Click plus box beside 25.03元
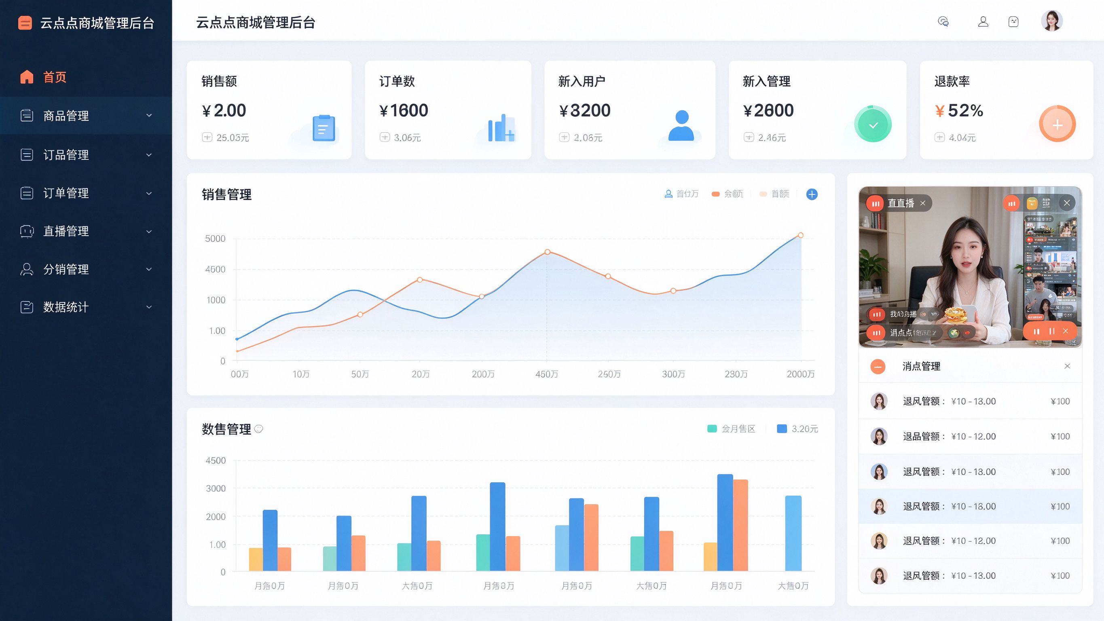Image resolution: width=1104 pixels, height=621 pixels. [207, 137]
